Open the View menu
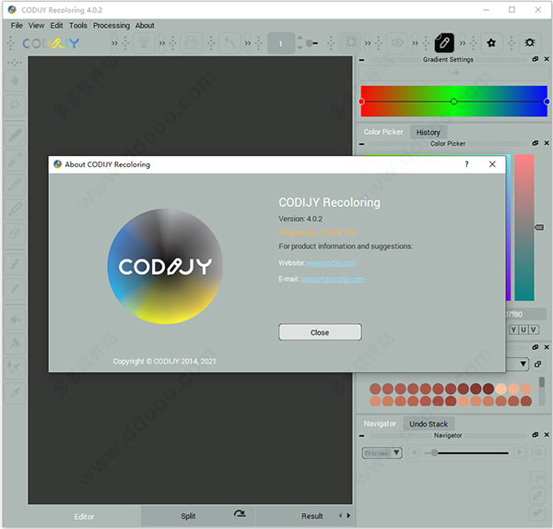The width and height of the screenshot is (553, 529). (36, 26)
